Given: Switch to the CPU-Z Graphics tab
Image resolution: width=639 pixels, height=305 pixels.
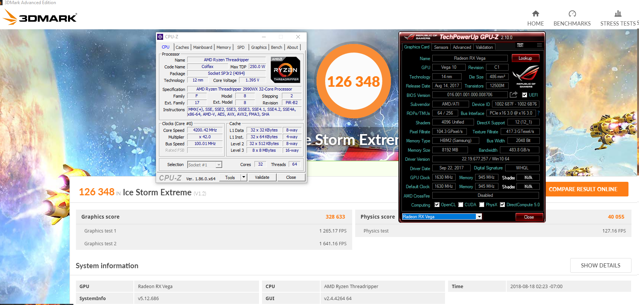Looking at the screenshot, I should click(x=259, y=47).
